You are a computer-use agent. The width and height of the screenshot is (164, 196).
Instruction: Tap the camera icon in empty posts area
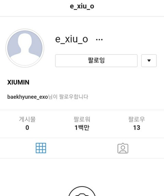[82, 191]
